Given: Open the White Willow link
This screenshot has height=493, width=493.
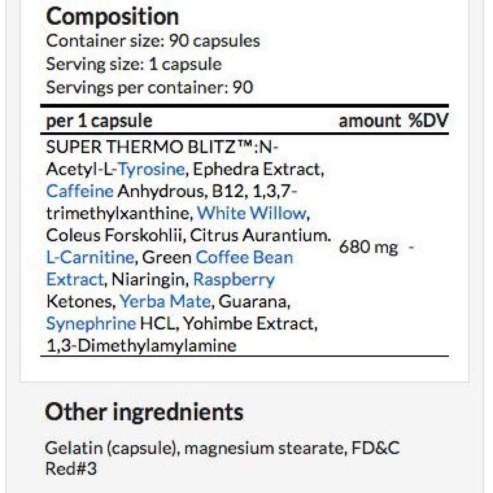Looking at the screenshot, I should click(252, 213).
